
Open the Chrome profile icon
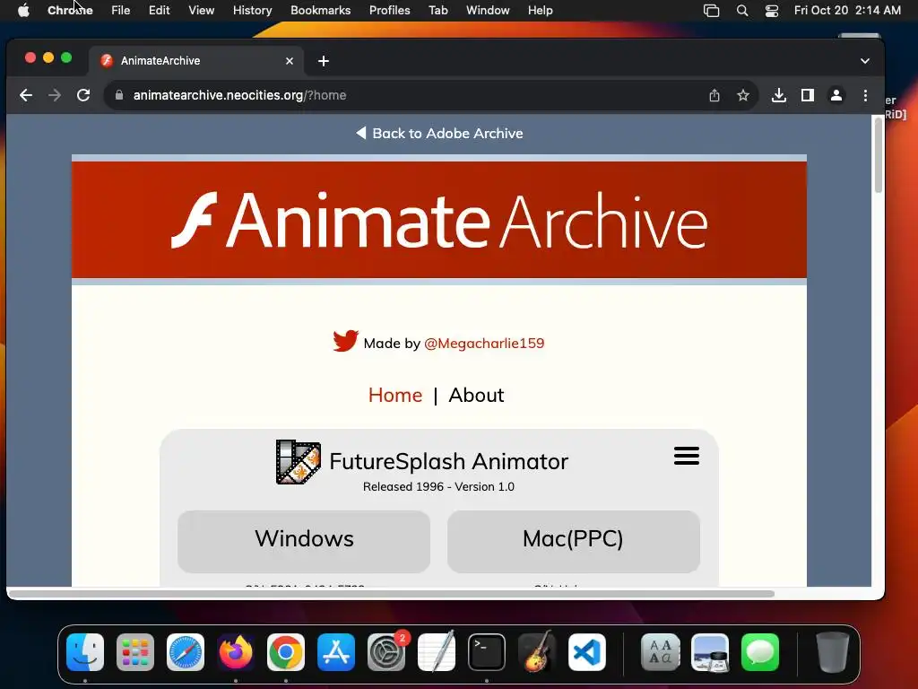click(x=836, y=95)
